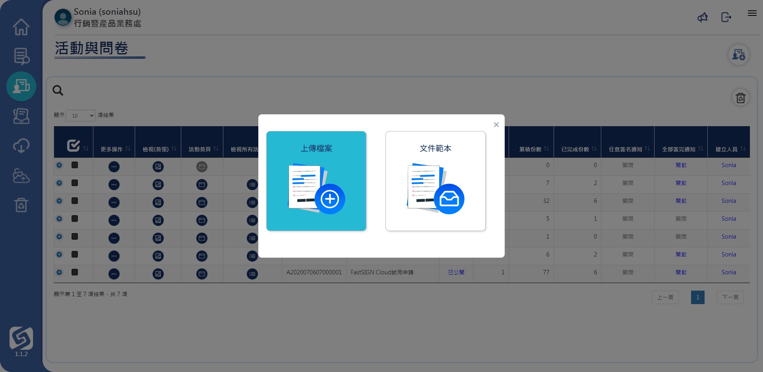
Task: Check the last row's checkbox
Action: [x=75, y=272]
